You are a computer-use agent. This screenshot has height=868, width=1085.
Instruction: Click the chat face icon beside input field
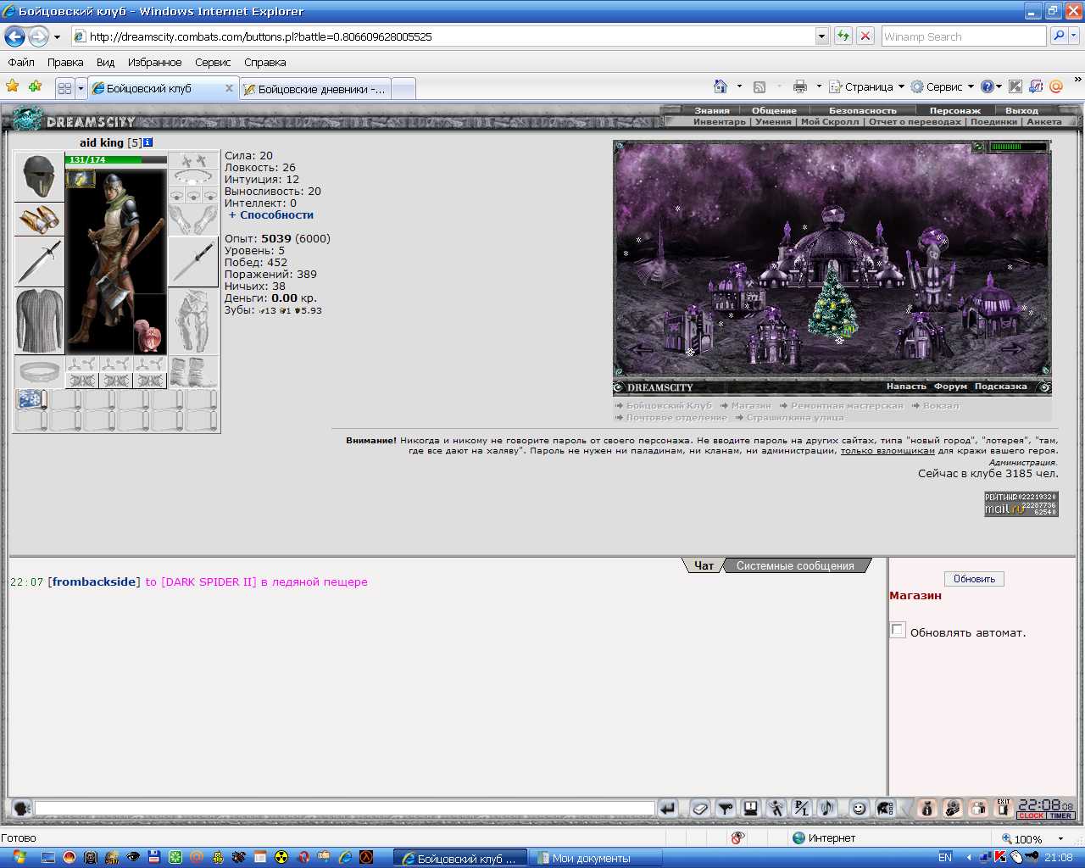click(22, 809)
